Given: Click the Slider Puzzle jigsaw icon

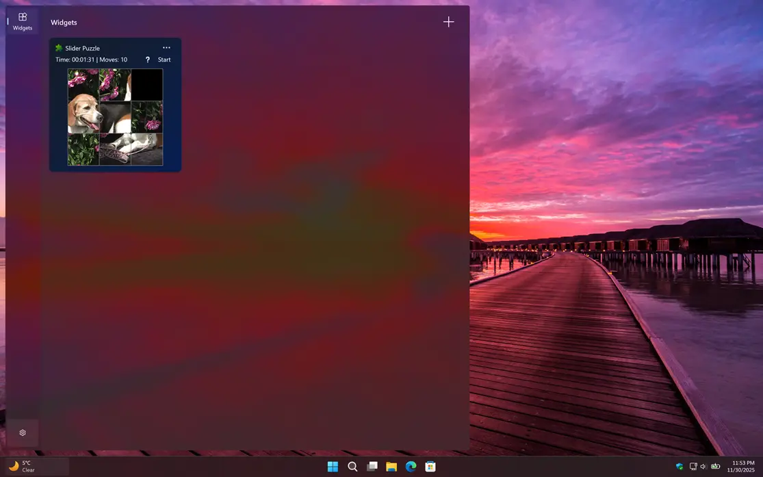Looking at the screenshot, I should tap(58, 48).
